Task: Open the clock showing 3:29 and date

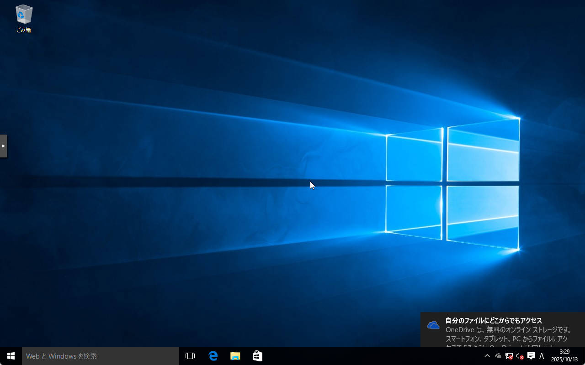Action: click(564, 356)
